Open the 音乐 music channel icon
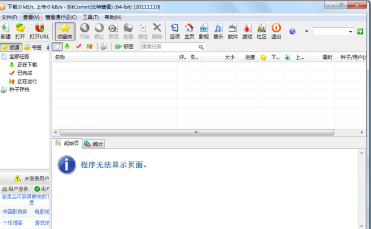 [218, 31]
